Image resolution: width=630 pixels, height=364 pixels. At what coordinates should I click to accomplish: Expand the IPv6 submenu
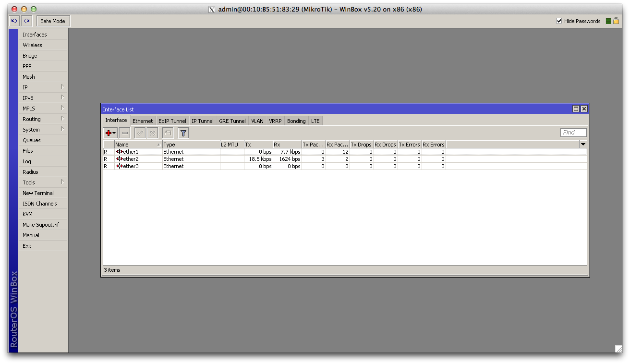[x=62, y=97]
